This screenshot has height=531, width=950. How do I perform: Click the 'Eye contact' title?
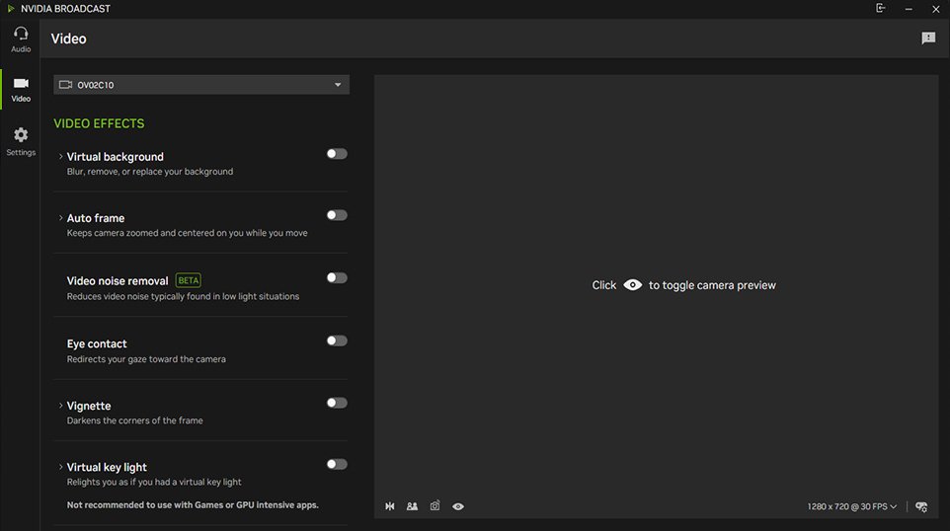97,343
